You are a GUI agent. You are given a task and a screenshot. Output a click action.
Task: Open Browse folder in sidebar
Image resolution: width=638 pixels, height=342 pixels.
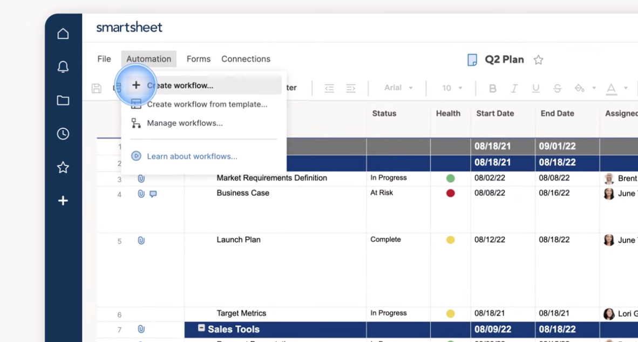coord(63,100)
